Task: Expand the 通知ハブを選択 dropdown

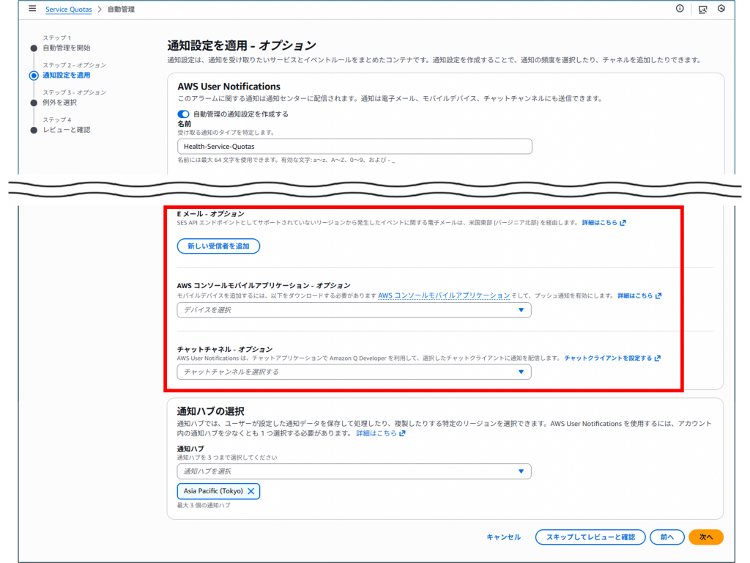Action: coord(354,471)
